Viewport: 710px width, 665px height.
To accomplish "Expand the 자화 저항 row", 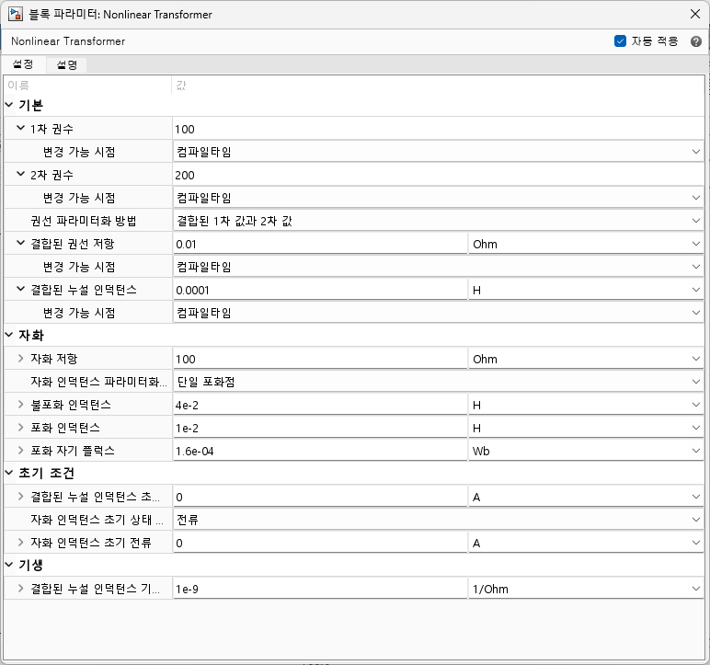I will tap(21, 359).
